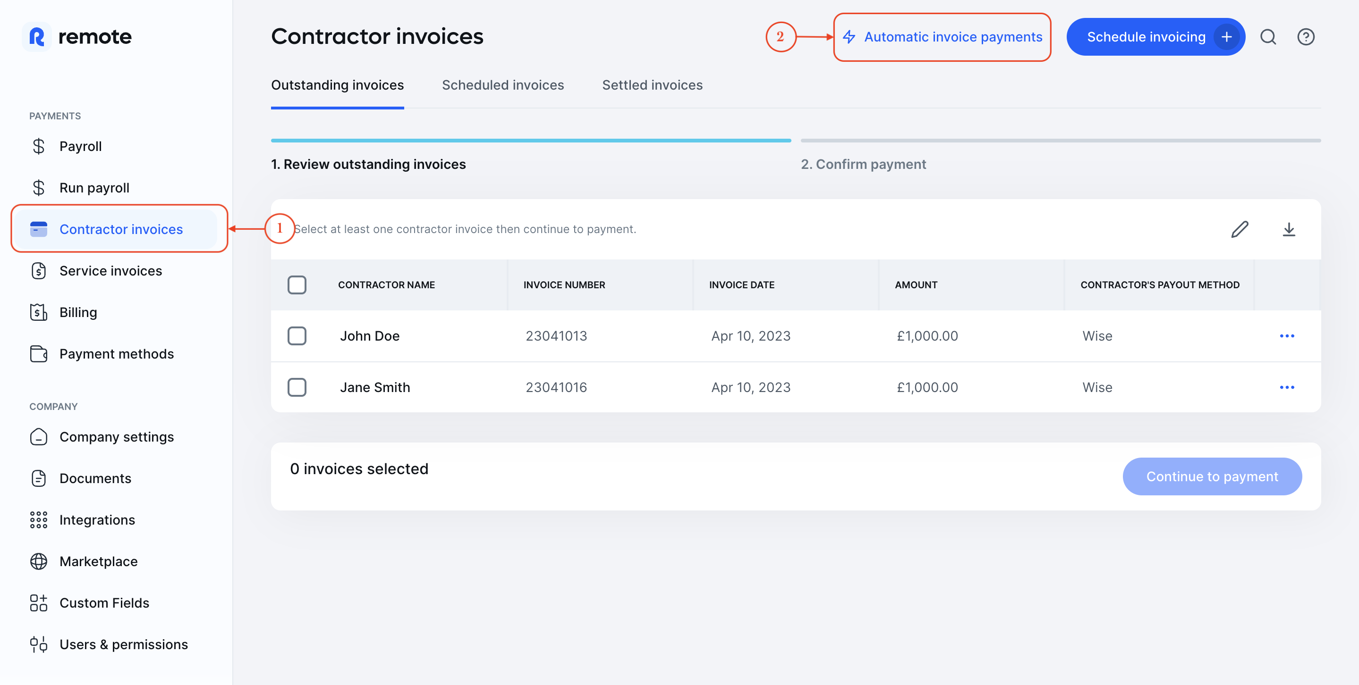The image size is (1359, 685).
Task: Switch to the Settled invoices tab
Action: point(652,85)
